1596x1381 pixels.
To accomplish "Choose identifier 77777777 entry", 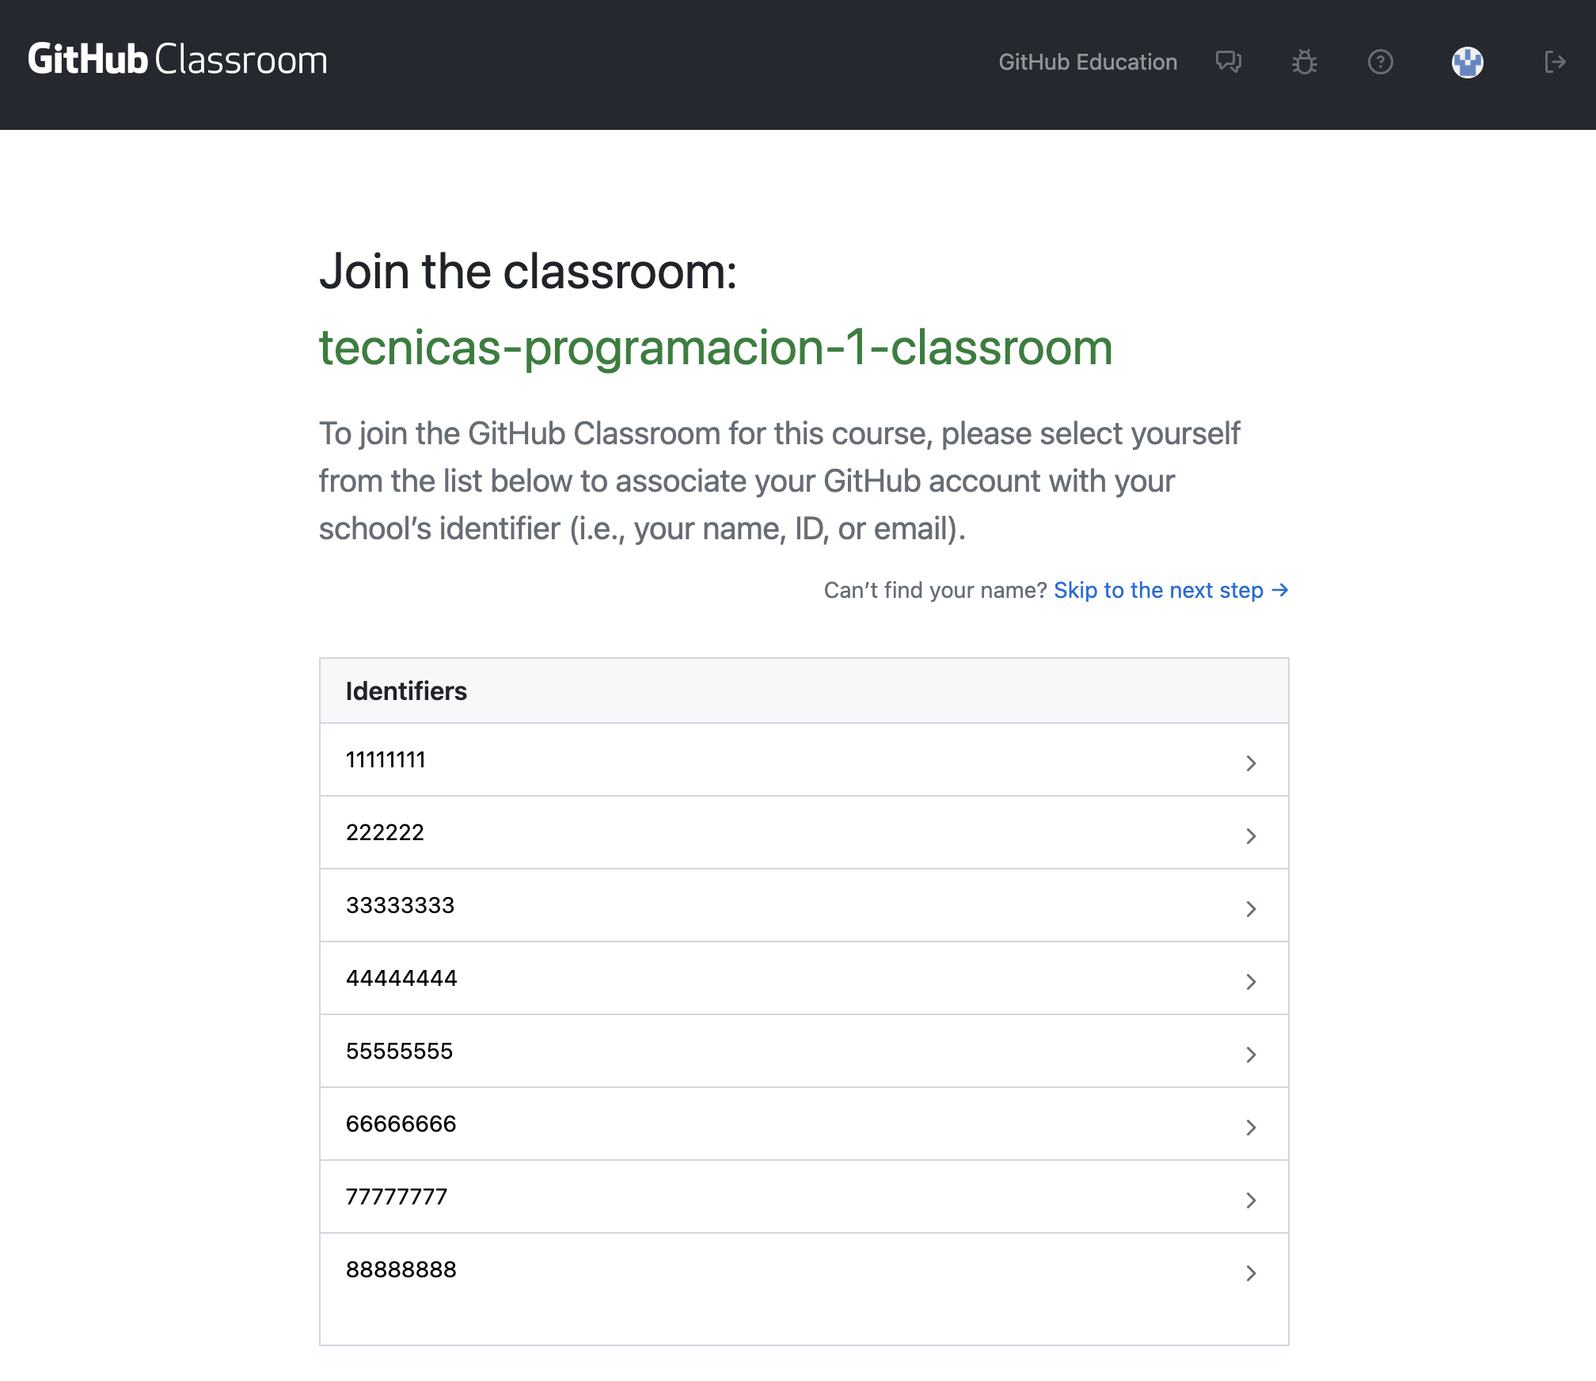I will pyautogui.click(x=397, y=1196).
